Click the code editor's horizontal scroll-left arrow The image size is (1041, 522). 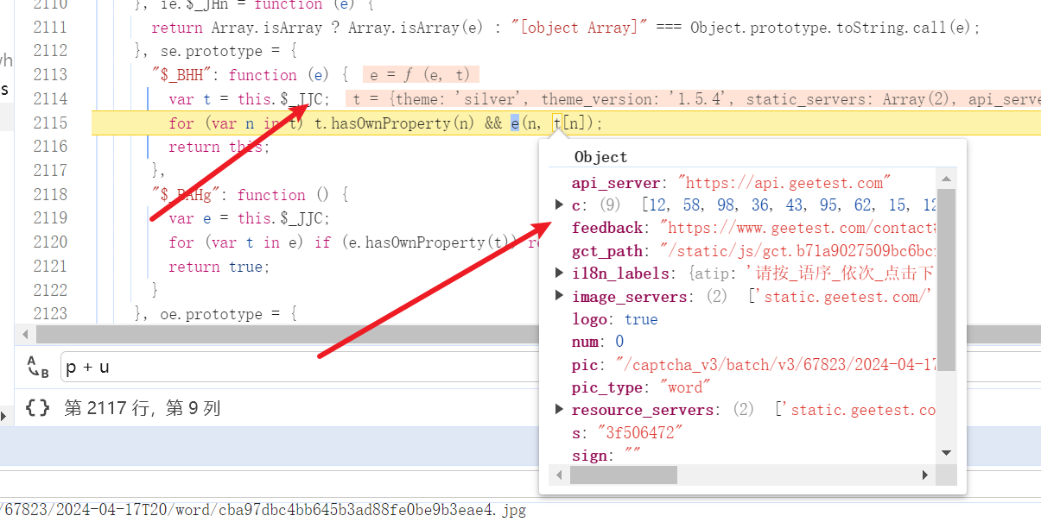click(25, 334)
